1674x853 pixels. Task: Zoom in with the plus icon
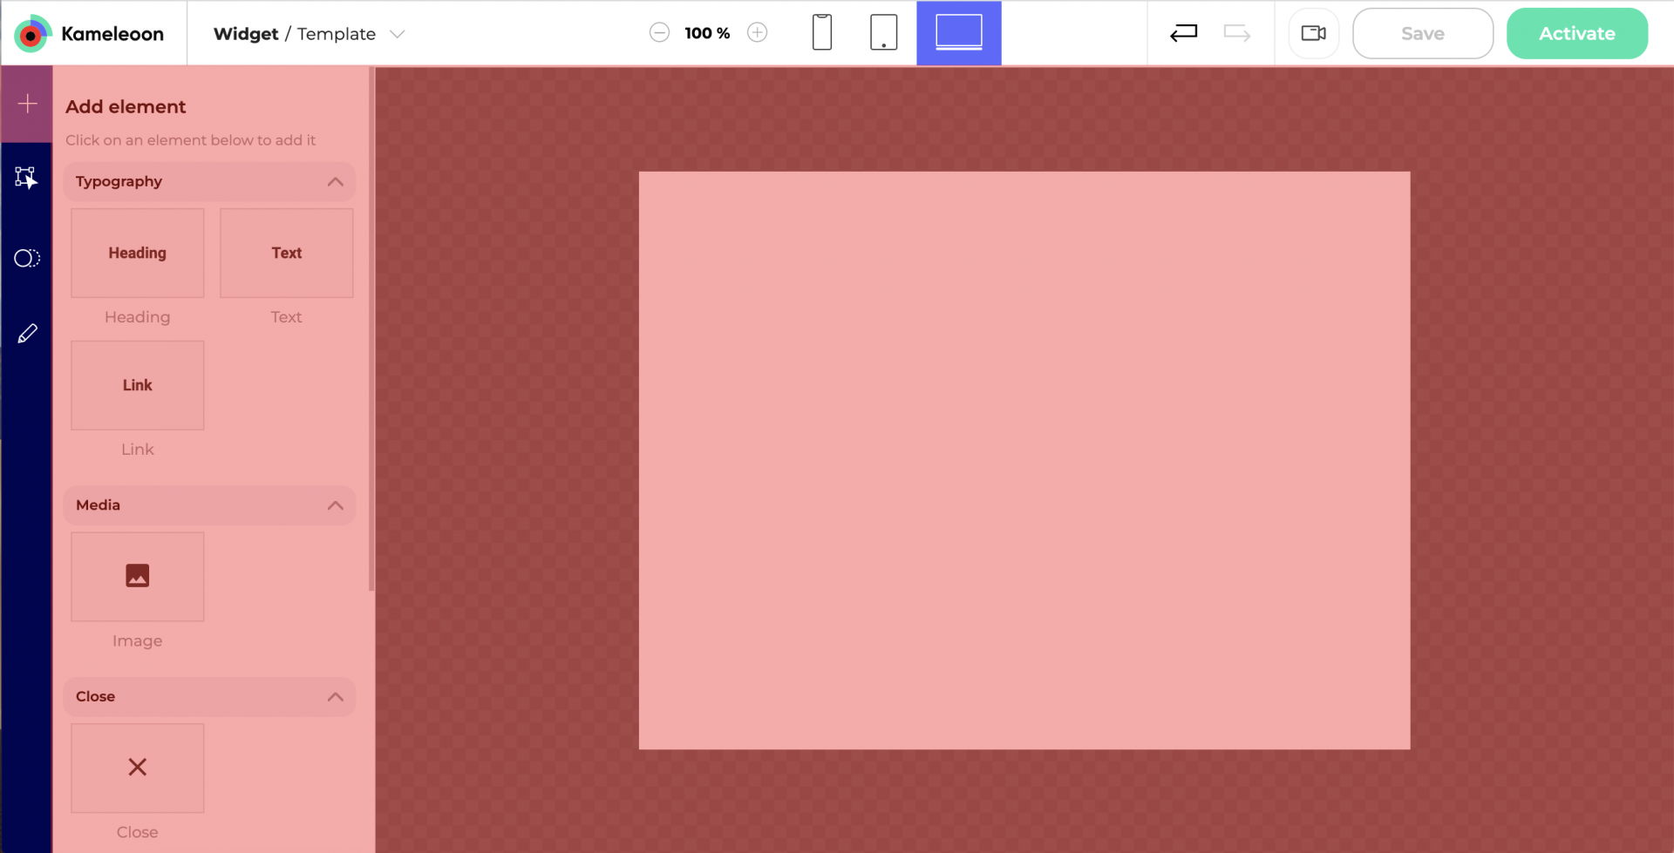(758, 33)
